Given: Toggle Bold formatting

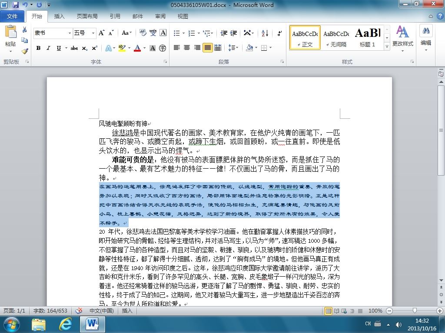Looking at the screenshot, I should 38,48.
